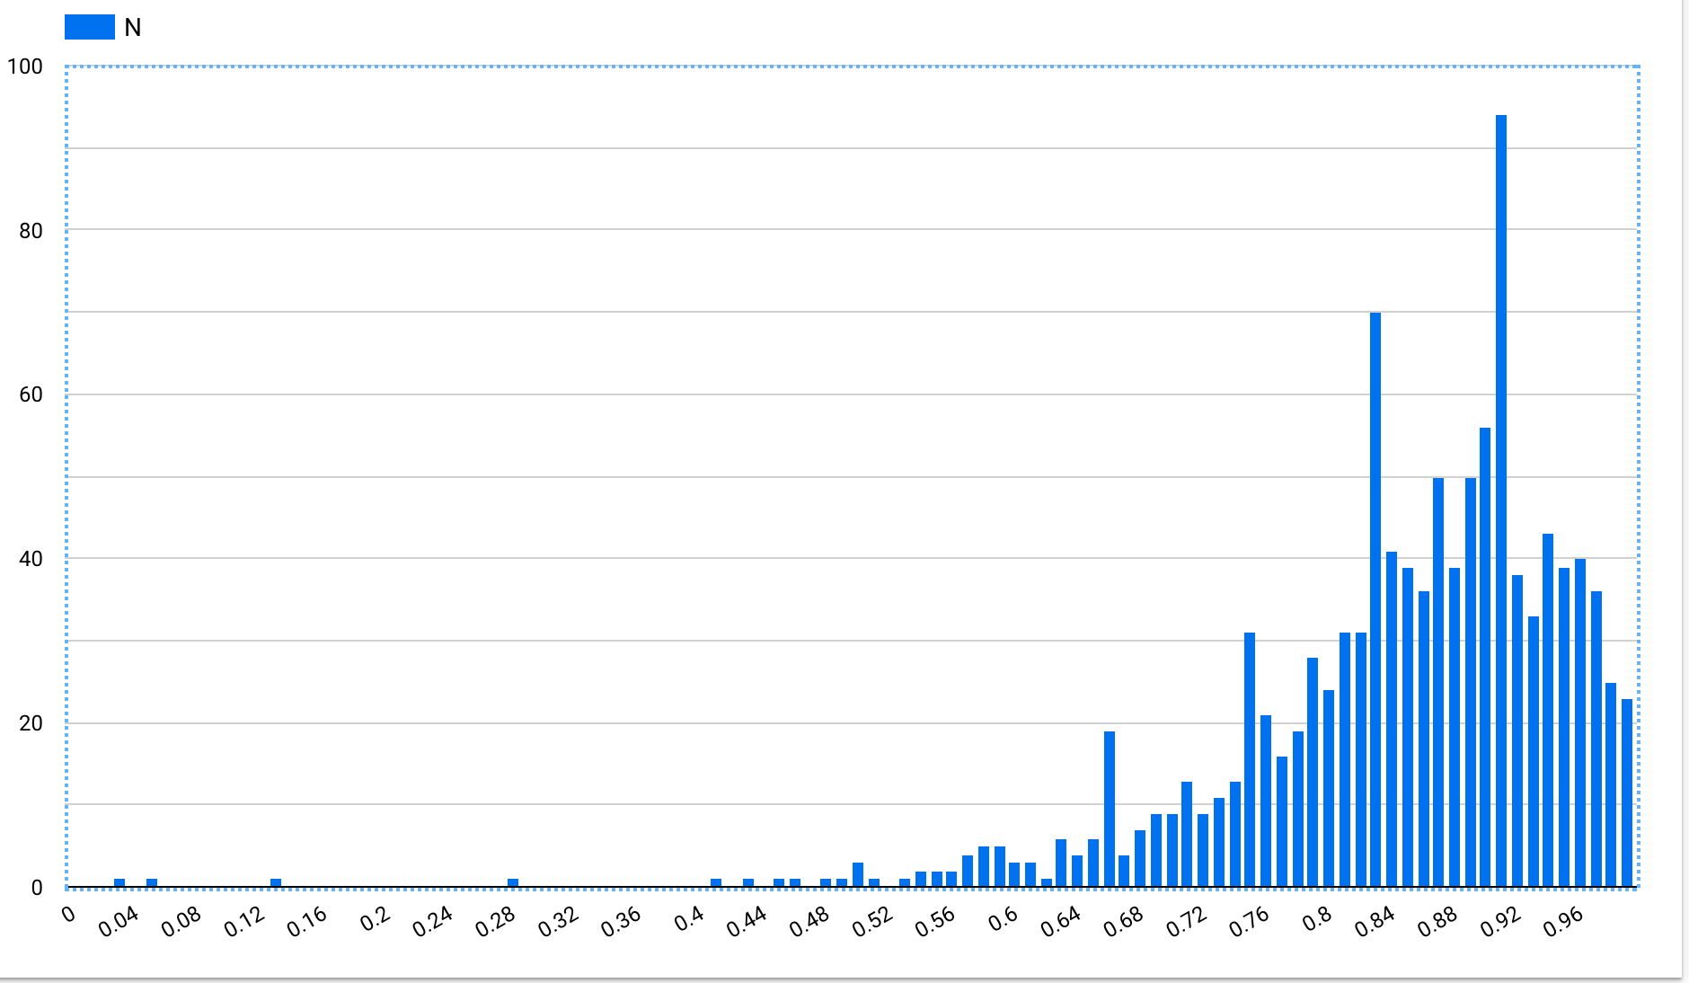Click the blue N legend color swatch
The width and height of the screenshot is (1689, 983).
90,27
